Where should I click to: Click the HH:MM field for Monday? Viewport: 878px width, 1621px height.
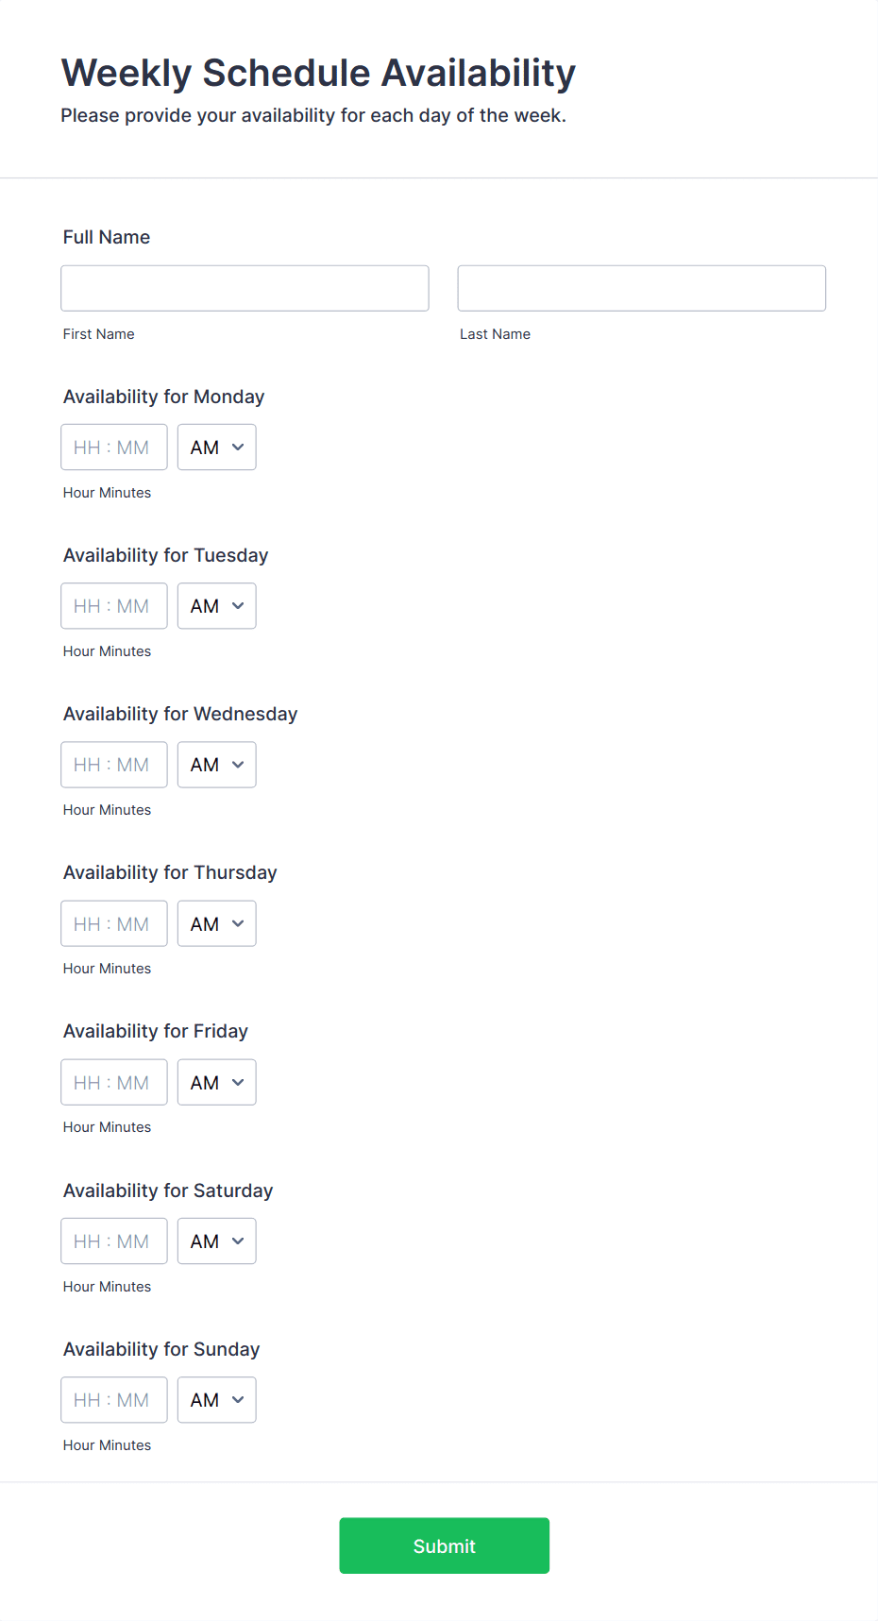[x=113, y=447]
